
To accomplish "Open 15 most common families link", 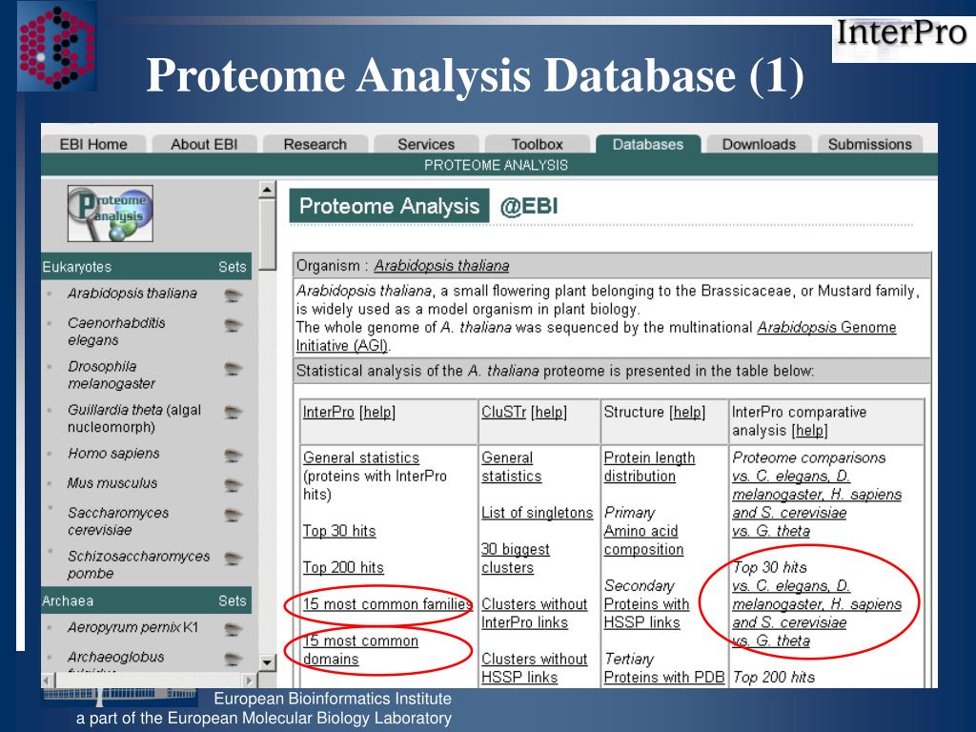I will tap(387, 604).
